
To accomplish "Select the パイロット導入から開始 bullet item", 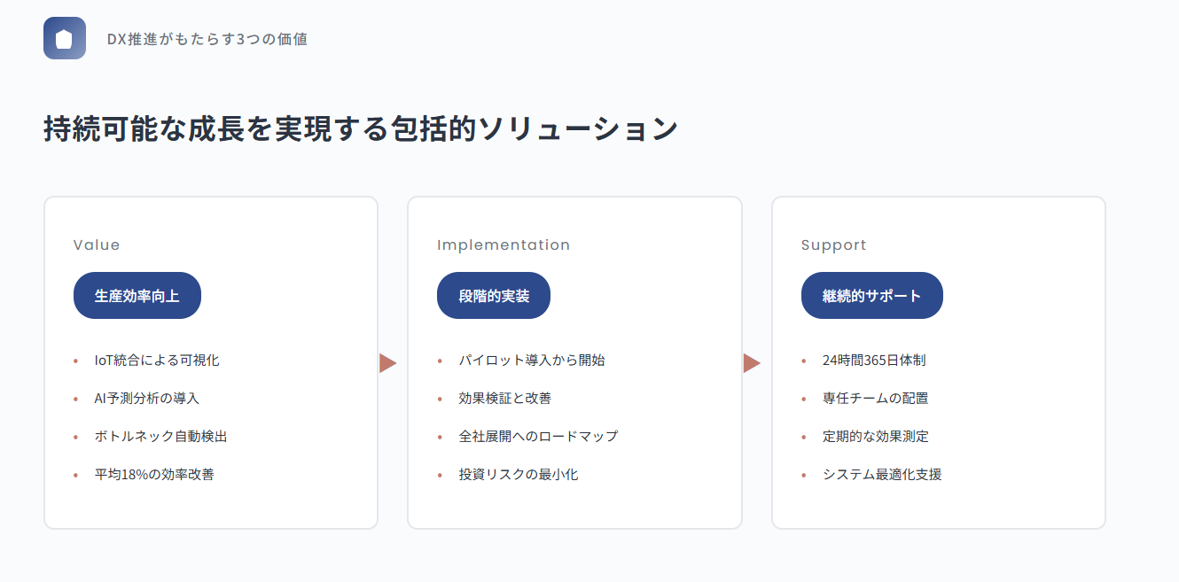I will [532, 361].
